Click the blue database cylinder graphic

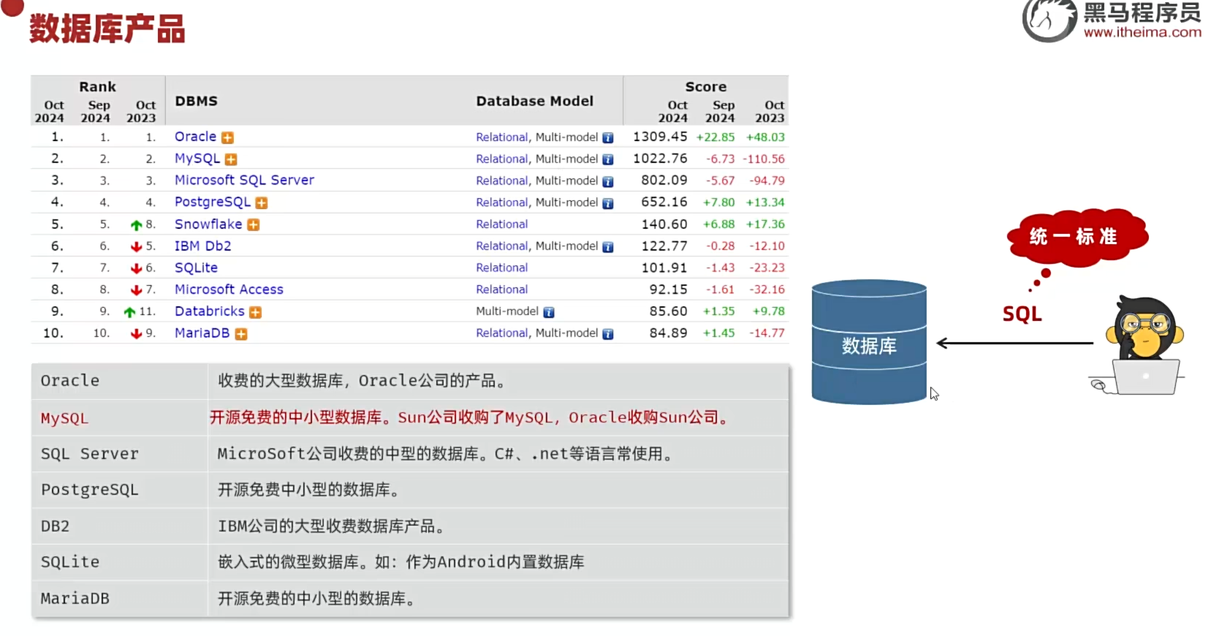coord(869,342)
